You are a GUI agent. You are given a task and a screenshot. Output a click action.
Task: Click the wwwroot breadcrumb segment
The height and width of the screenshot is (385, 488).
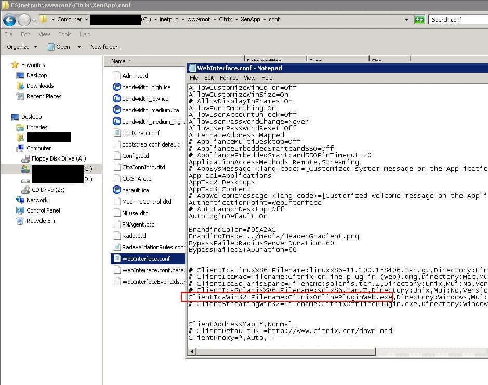(199, 19)
